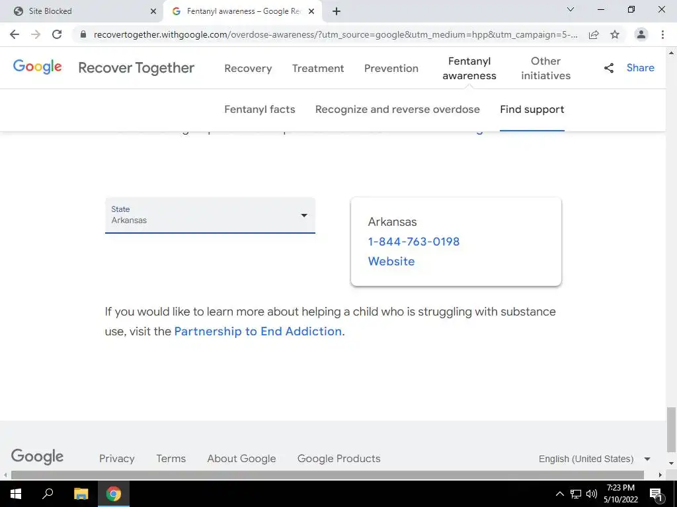Click the browser forward arrow
Screen dimensions: 677x507
click(x=36, y=34)
